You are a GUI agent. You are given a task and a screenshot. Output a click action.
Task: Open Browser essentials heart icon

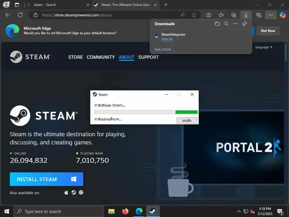point(259,15)
